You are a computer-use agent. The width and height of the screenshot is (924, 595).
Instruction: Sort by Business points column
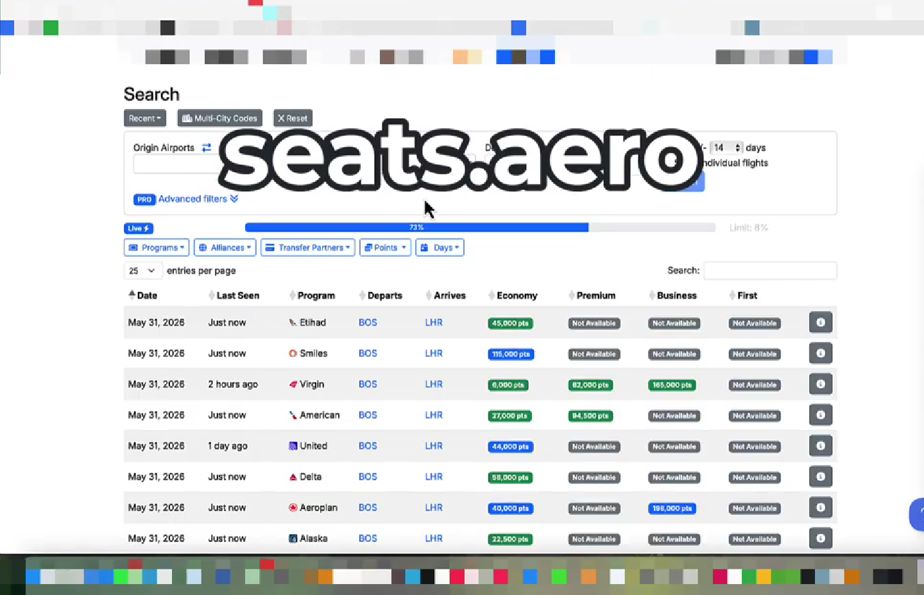[672, 295]
